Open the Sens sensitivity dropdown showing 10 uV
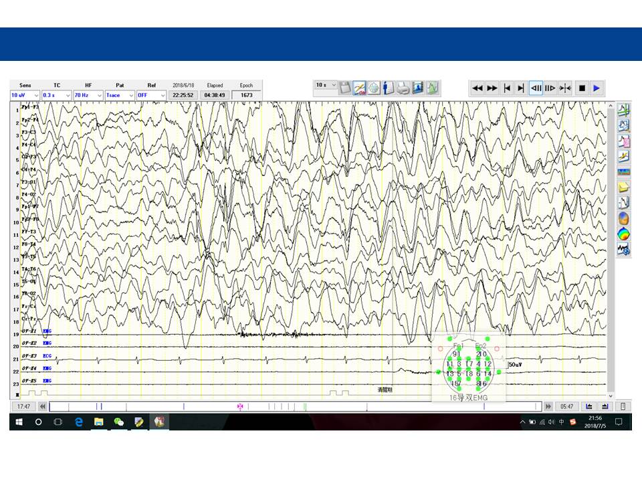 coord(25,95)
